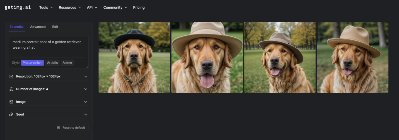Open the Community dropdown menu

click(115, 7)
